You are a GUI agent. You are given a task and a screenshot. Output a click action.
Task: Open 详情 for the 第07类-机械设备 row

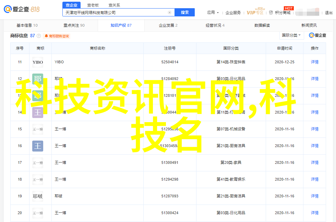pos(315,129)
